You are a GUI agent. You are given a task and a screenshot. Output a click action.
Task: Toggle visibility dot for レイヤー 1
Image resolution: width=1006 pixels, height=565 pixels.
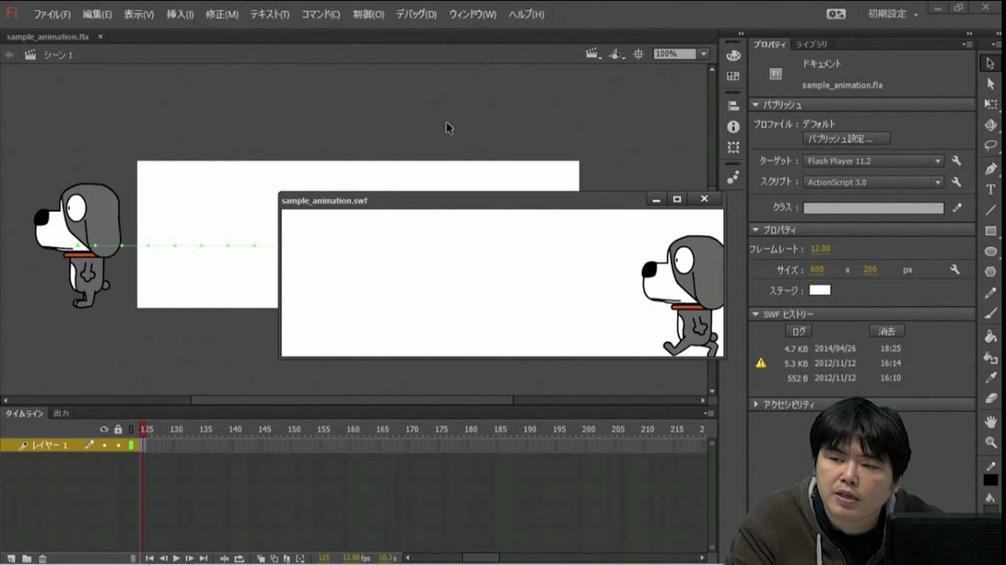[x=104, y=445]
